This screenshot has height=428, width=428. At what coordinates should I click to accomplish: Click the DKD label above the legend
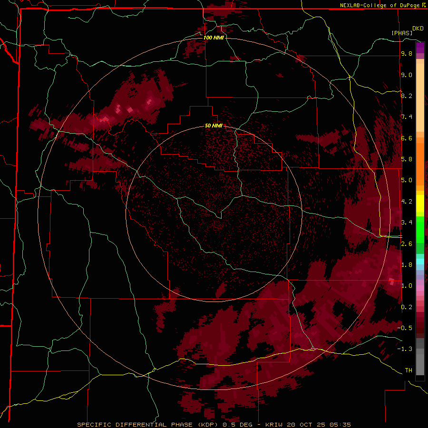[x=418, y=29]
